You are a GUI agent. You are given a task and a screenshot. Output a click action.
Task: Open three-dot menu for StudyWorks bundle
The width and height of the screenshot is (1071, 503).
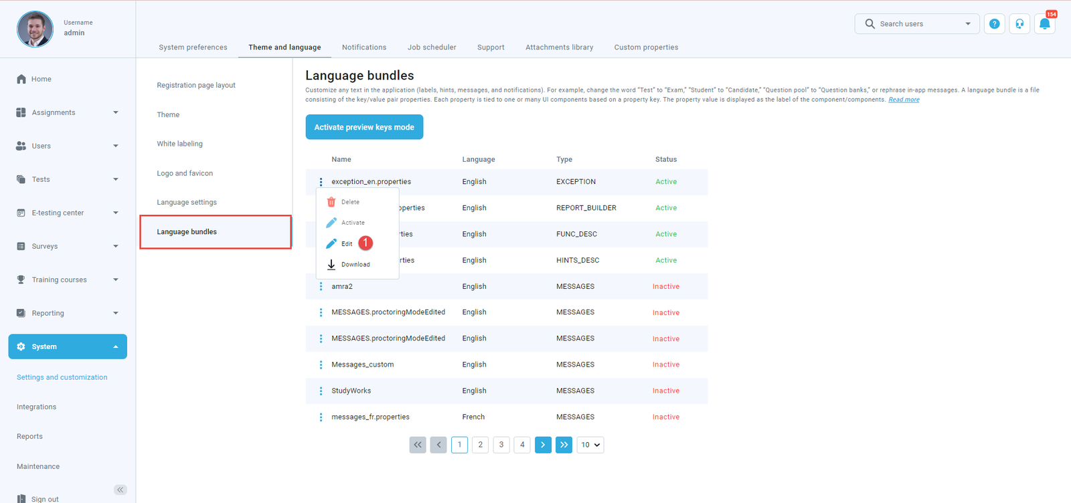(x=321, y=391)
